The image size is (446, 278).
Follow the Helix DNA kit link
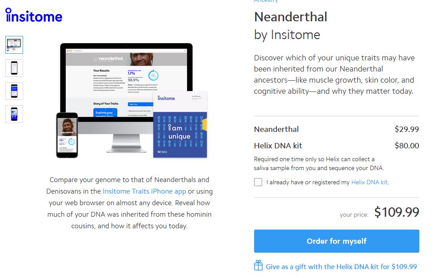(370, 182)
